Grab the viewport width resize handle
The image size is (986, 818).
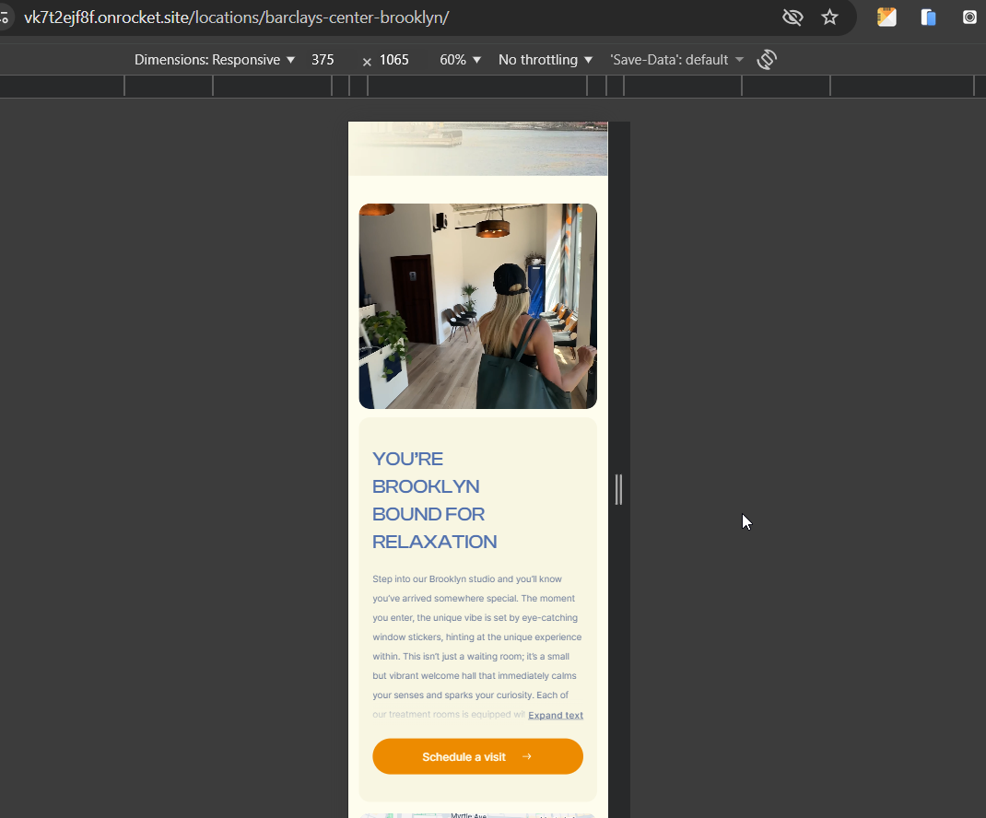pos(618,489)
